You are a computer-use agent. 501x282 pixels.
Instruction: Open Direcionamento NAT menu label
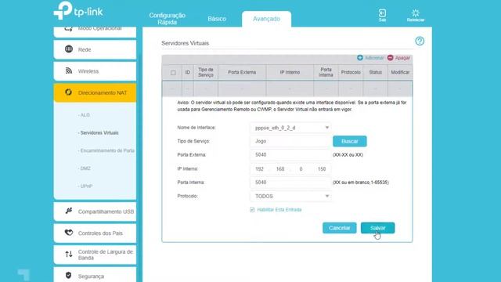click(x=103, y=92)
